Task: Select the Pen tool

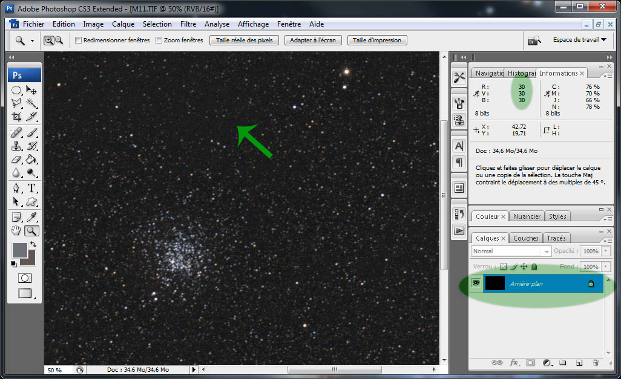Action: click(x=16, y=188)
